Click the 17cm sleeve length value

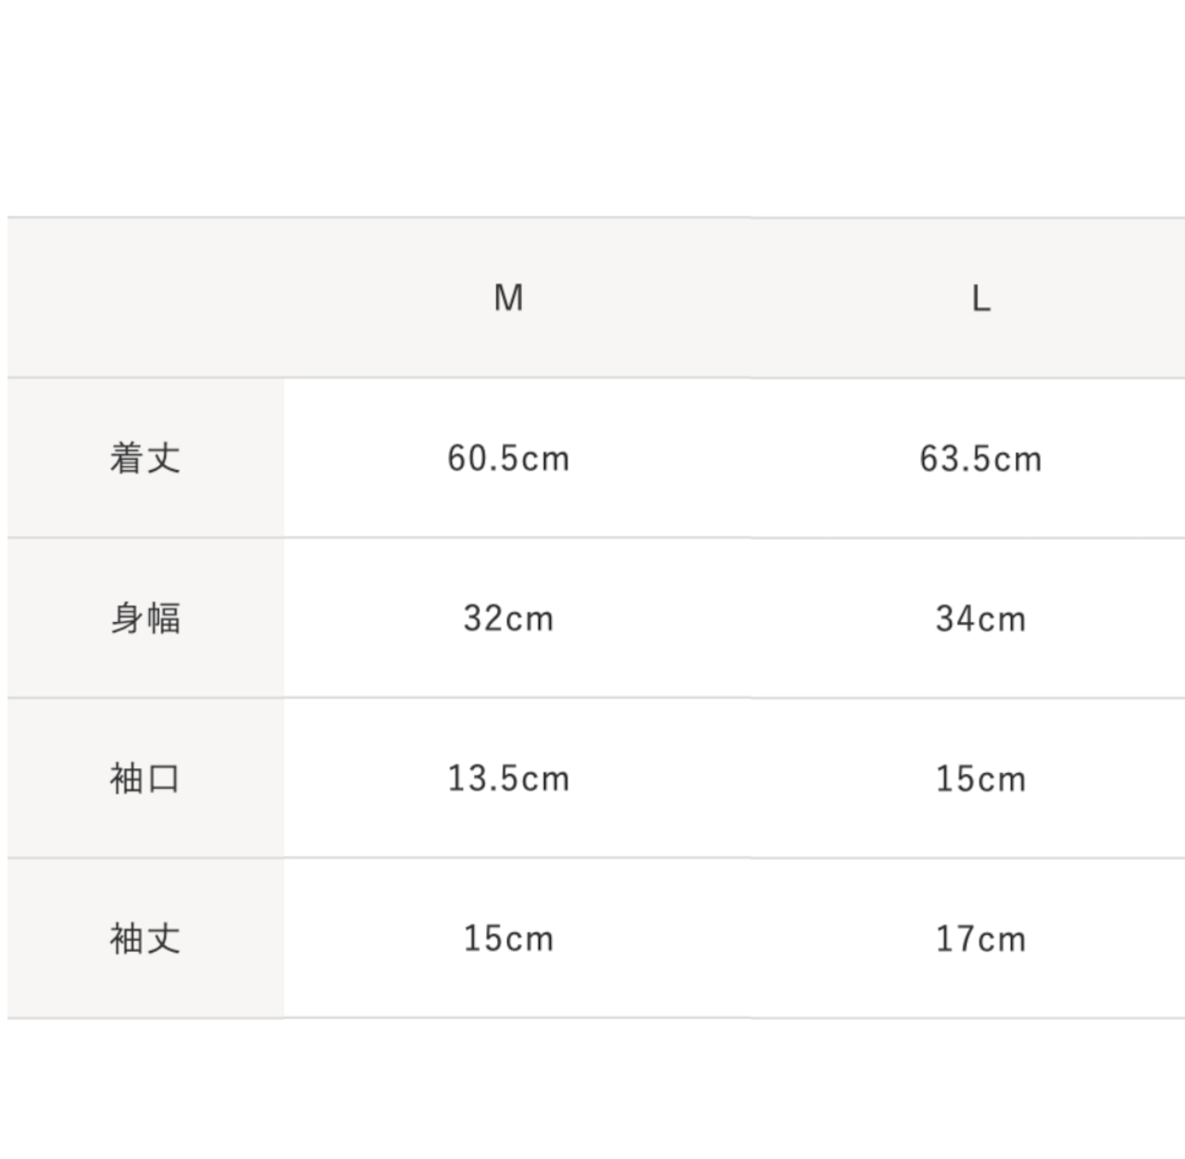[980, 939]
